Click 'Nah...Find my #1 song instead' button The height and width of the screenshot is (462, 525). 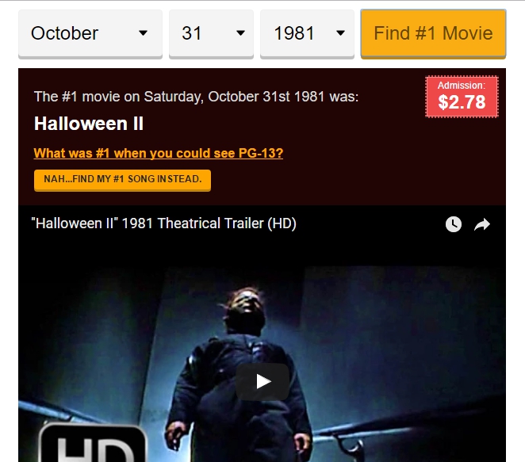pos(122,180)
